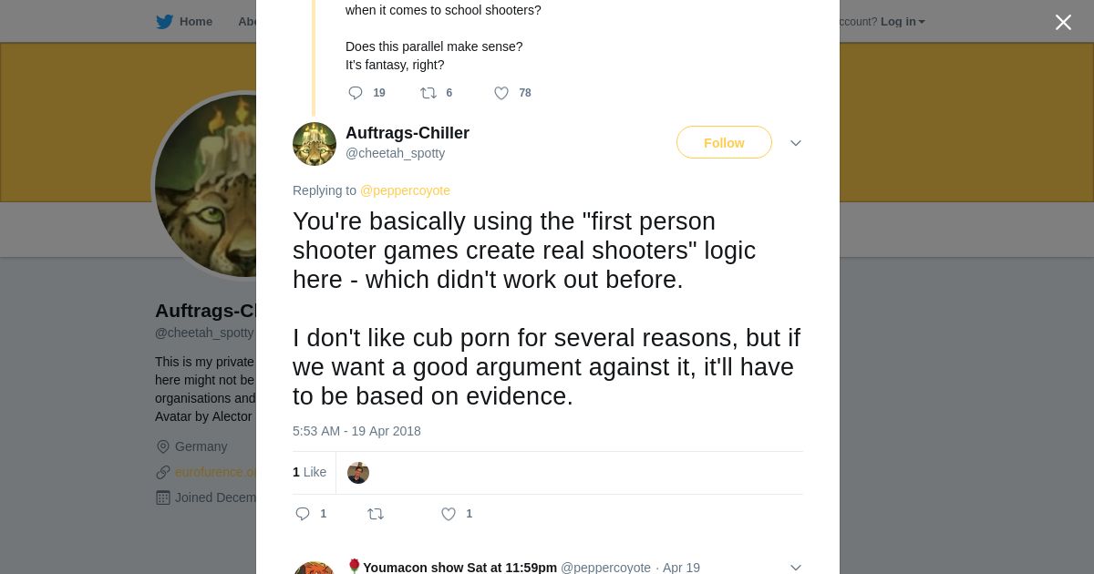This screenshot has height=574, width=1094.
Task: Click the liker's small avatar thumbnail
Action: [x=358, y=473]
